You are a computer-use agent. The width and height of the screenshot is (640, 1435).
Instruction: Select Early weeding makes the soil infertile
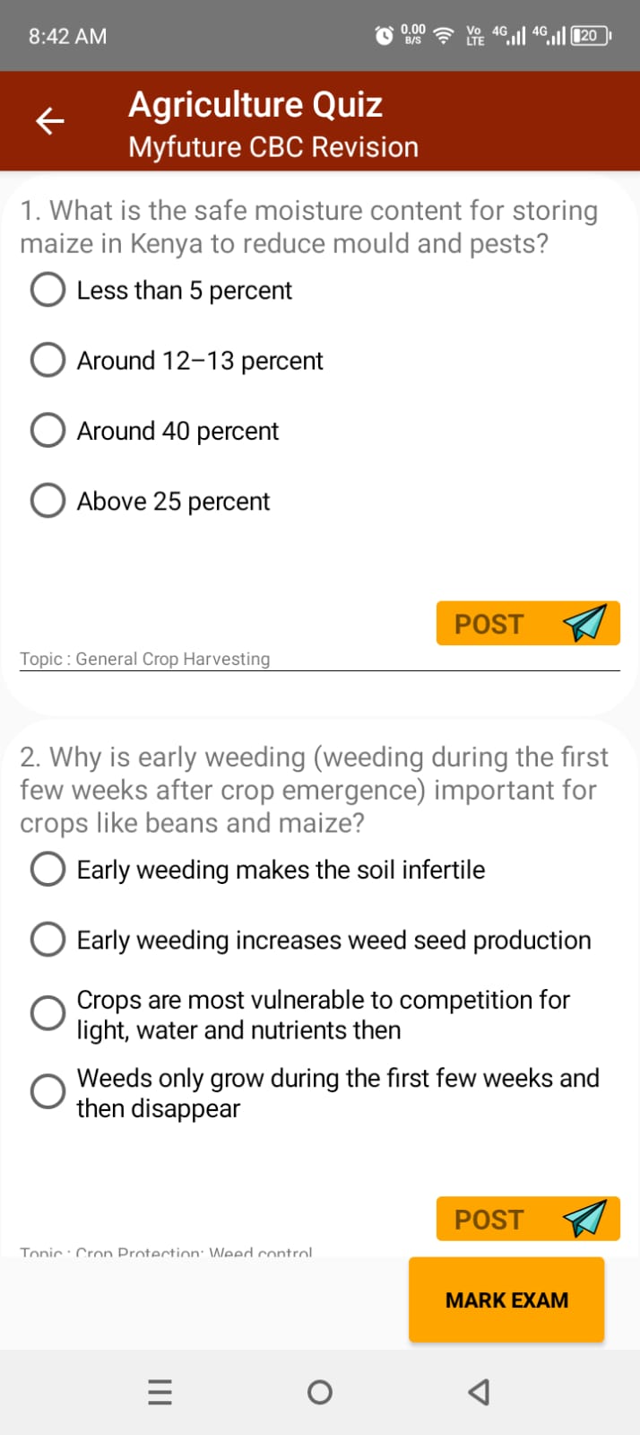click(x=48, y=869)
